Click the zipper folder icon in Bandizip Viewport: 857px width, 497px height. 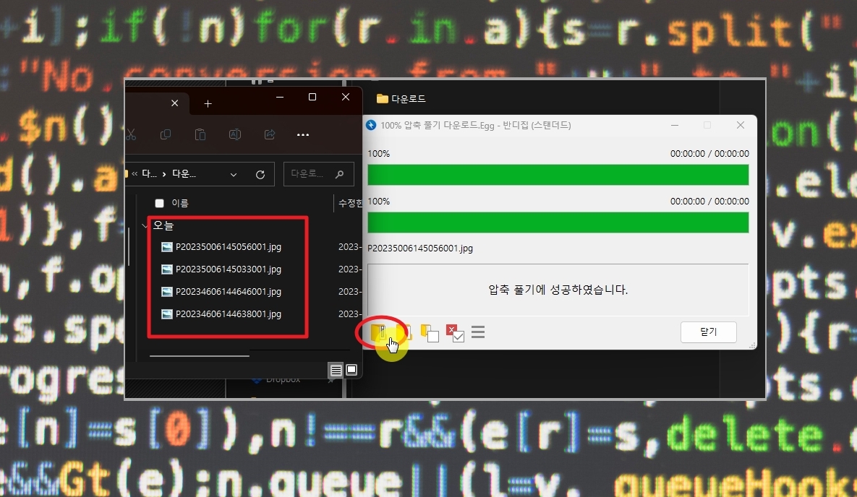379,332
